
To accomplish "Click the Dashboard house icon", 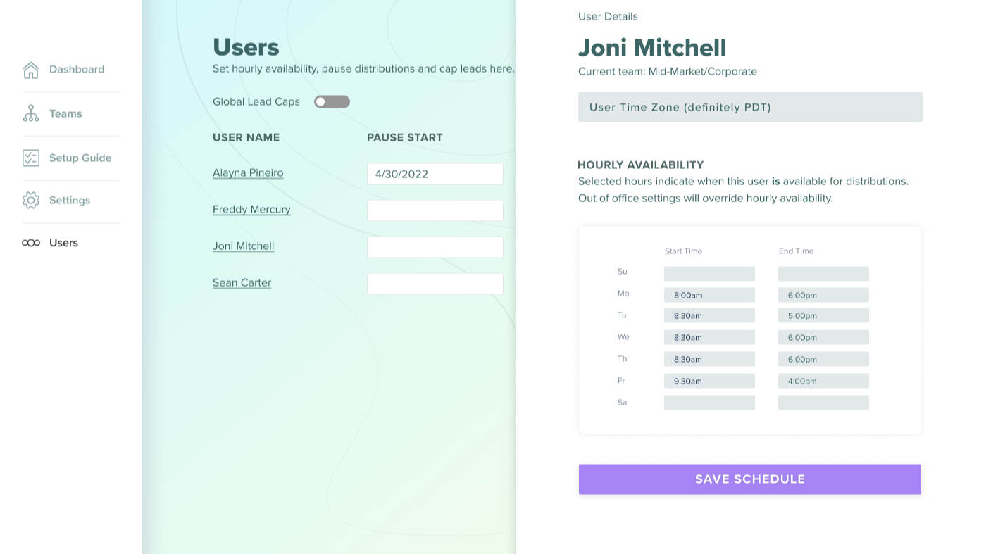I will [31, 70].
